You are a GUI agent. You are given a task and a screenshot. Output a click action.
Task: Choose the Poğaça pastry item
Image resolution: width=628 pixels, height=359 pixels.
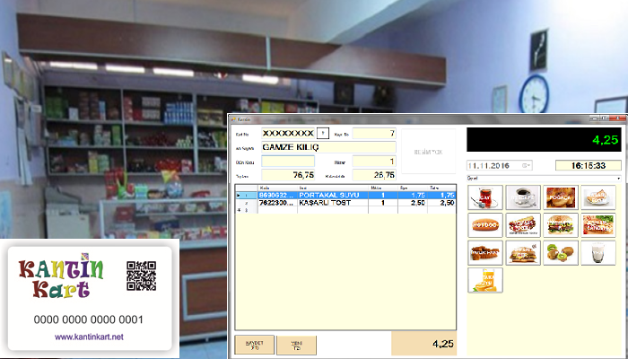561,197
